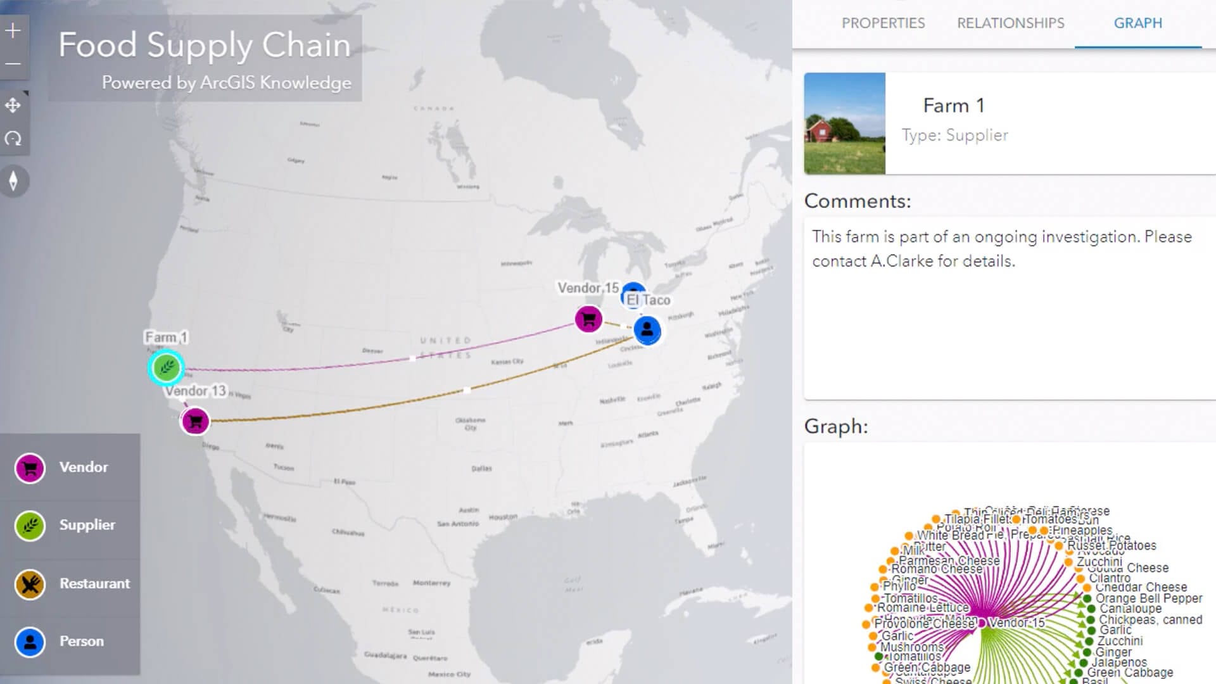Click the Farm 1 photo thumbnail
The height and width of the screenshot is (684, 1216).
pos(844,124)
